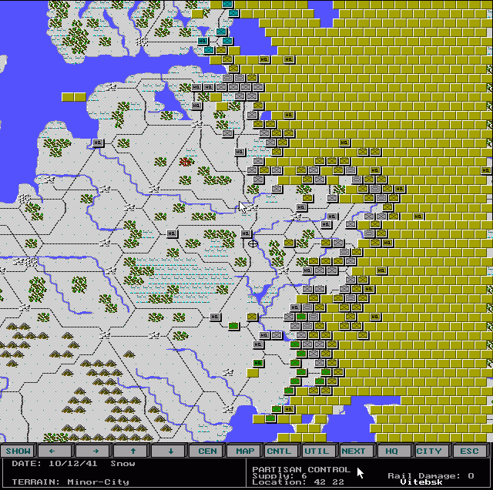
Task: Click the large city symbol in southern Finland
Action: click(x=142, y=41)
